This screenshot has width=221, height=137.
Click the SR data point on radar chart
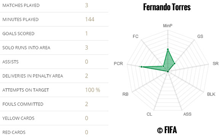pyautogui.click(x=175, y=64)
